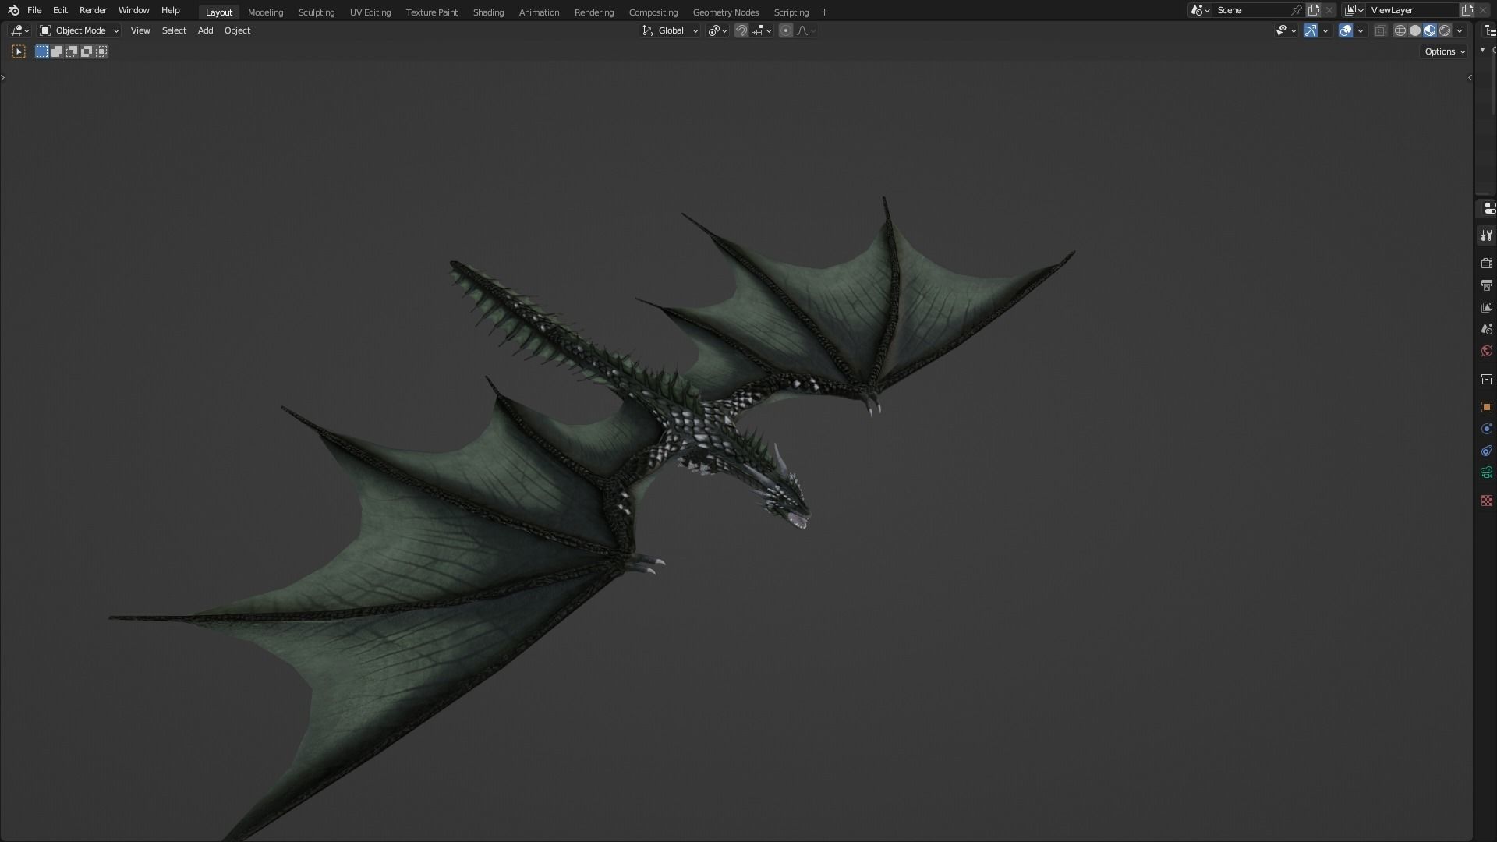1497x842 pixels.
Task: Switch to the Shading workspace tab
Action: point(488,12)
